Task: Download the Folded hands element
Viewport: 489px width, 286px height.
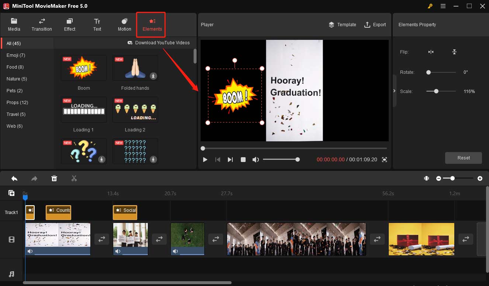Action: click(153, 76)
